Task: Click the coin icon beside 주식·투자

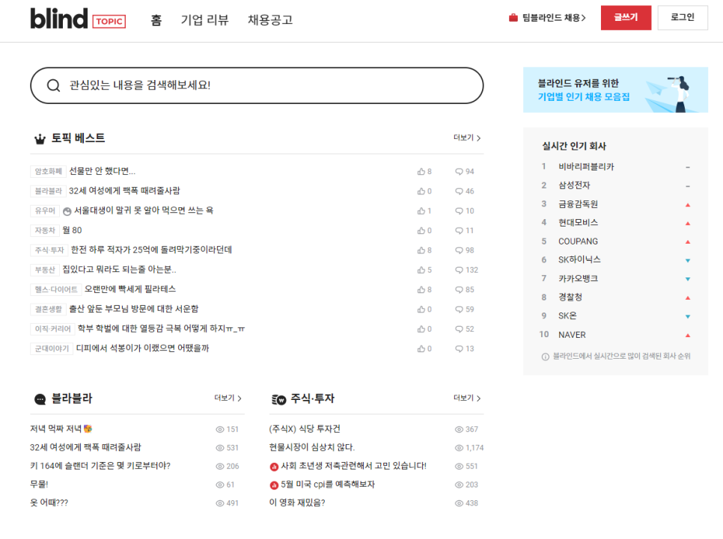Action: 279,399
